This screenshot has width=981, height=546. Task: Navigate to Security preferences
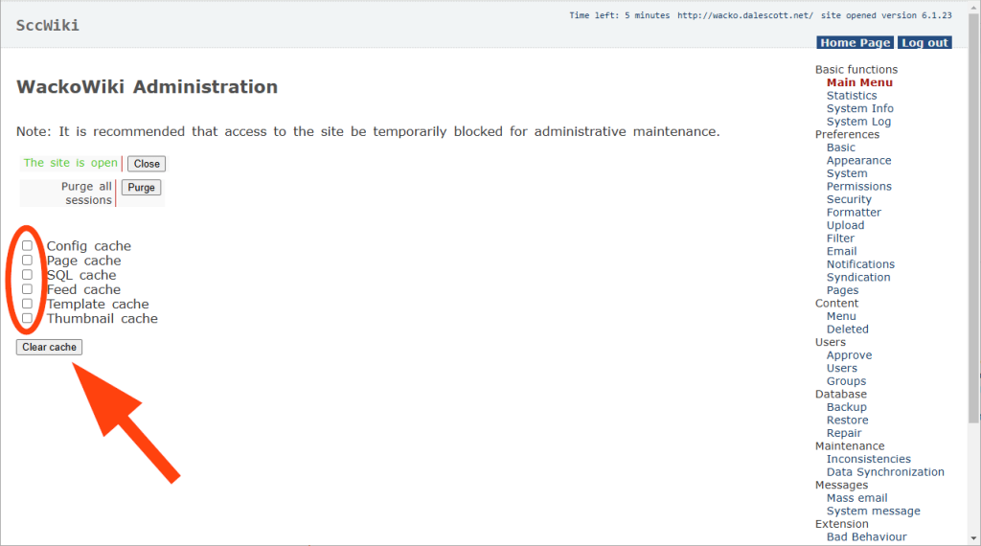pos(849,199)
